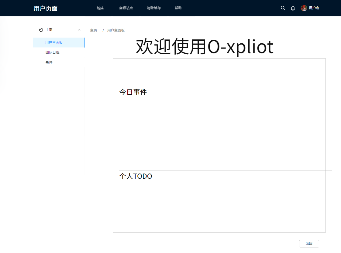Click the user avatar picture
The image size is (341, 253).
point(304,8)
